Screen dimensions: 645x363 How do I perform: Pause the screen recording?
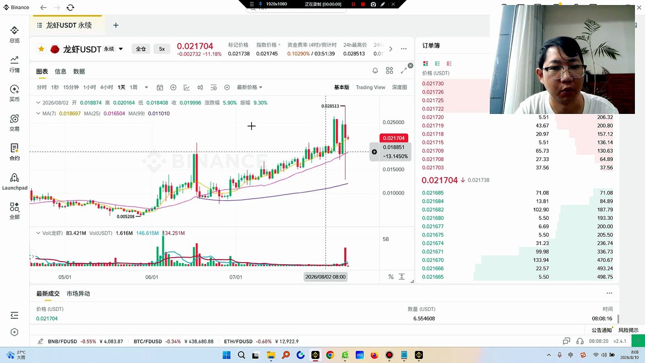click(x=353, y=4)
